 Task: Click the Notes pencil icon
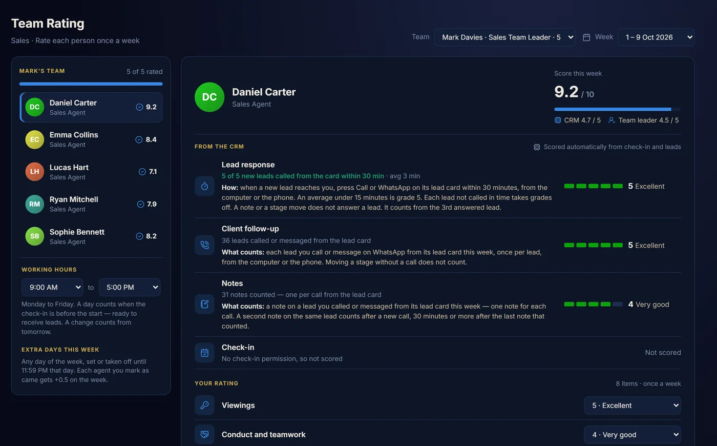(x=204, y=304)
